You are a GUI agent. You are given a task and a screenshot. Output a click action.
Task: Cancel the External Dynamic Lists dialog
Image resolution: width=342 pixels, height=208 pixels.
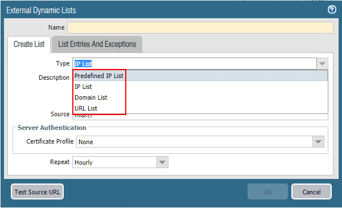311,191
